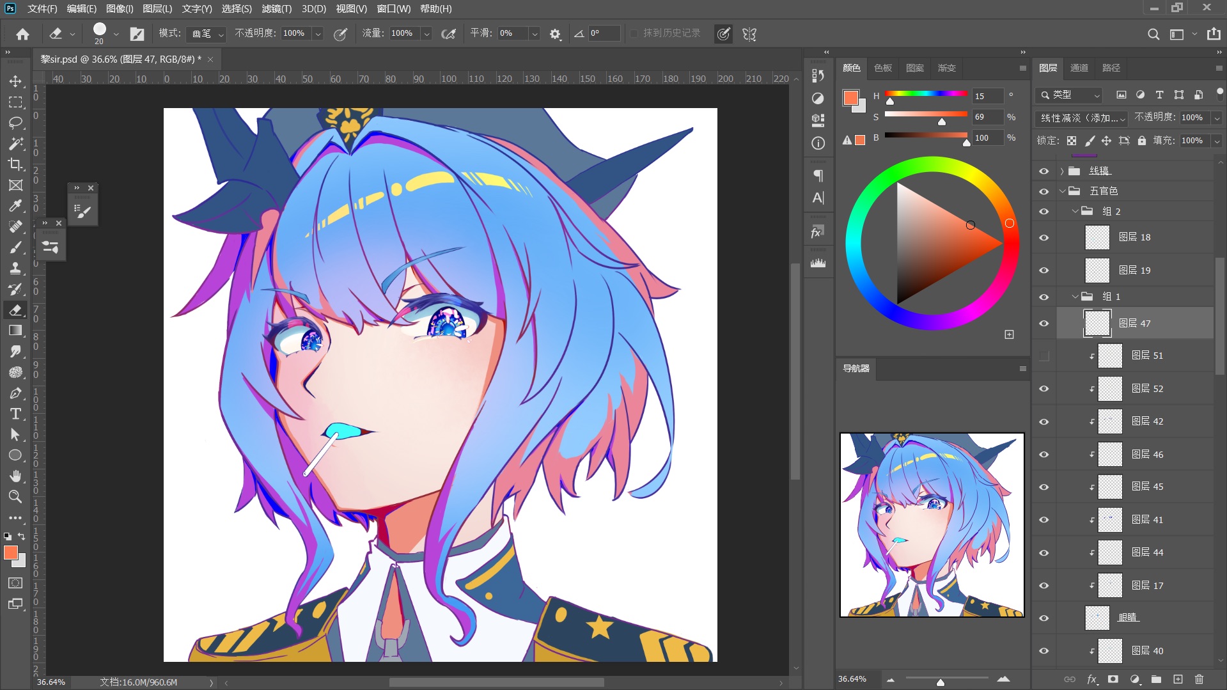This screenshot has height=690, width=1227.
Task: Click the foreground color swatch in toolbar
Action: (x=11, y=553)
